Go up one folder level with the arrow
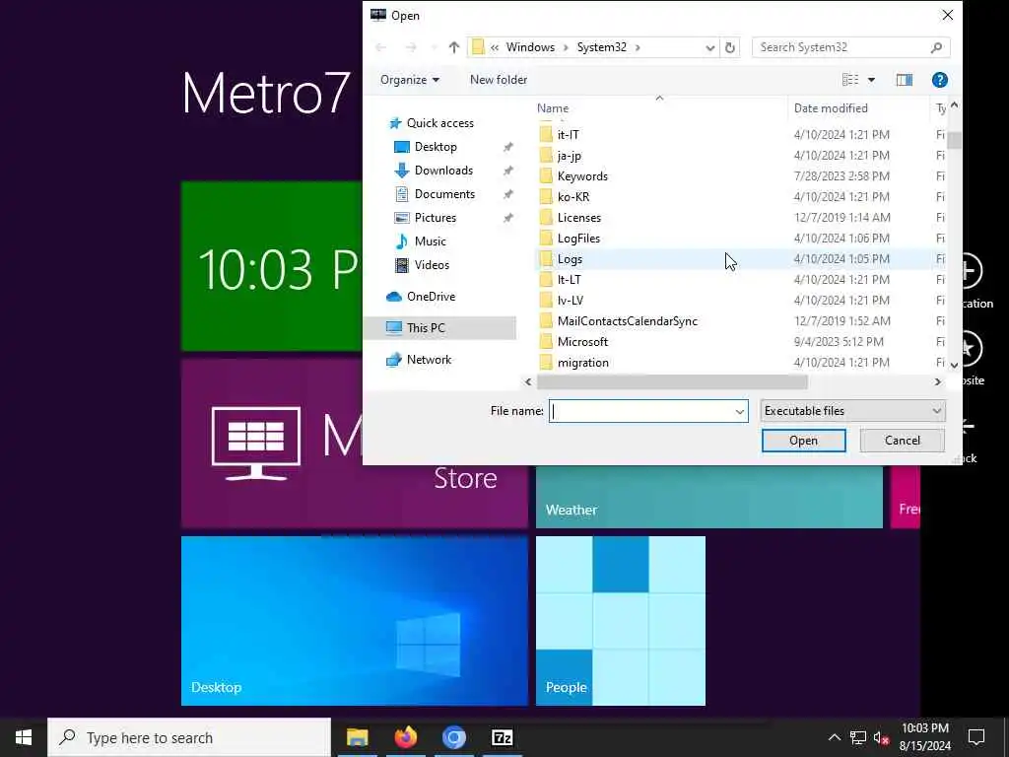This screenshot has height=757, width=1009. (453, 47)
